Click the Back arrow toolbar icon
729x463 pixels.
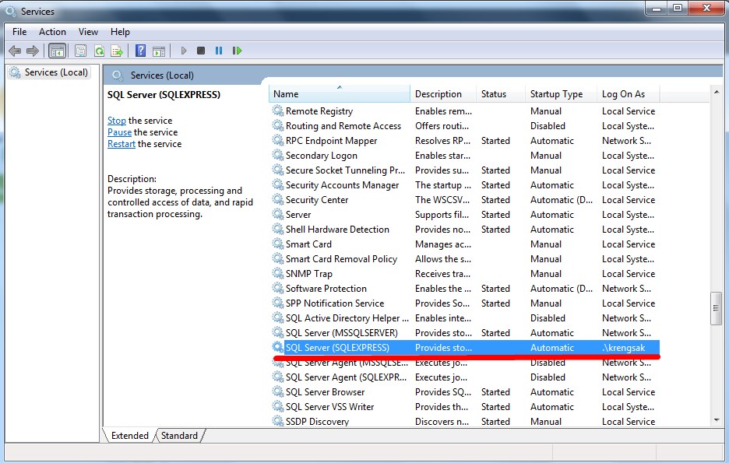[x=15, y=51]
